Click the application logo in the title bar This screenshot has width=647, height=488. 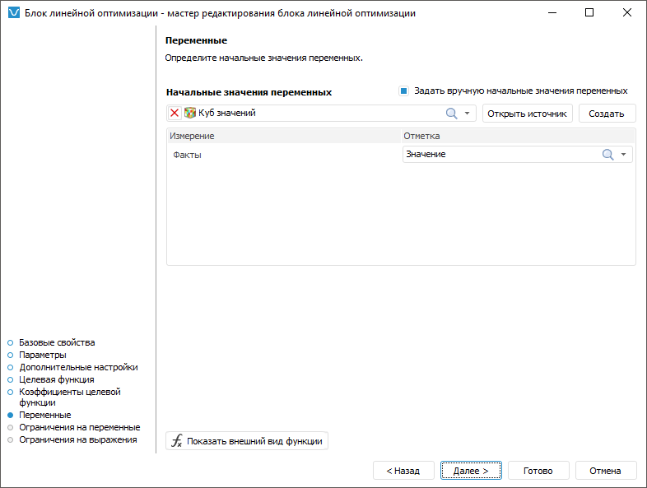(12, 13)
